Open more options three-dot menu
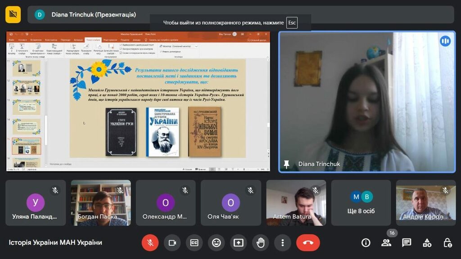The image size is (461, 259). pyautogui.click(x=282, y=243)
